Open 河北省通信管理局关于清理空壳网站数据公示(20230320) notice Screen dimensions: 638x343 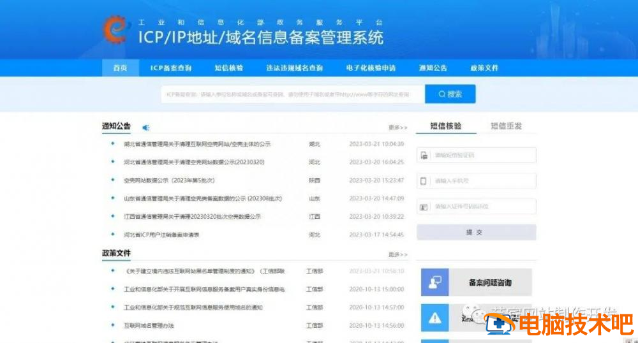pyautogui.click(x=194, y=162)
